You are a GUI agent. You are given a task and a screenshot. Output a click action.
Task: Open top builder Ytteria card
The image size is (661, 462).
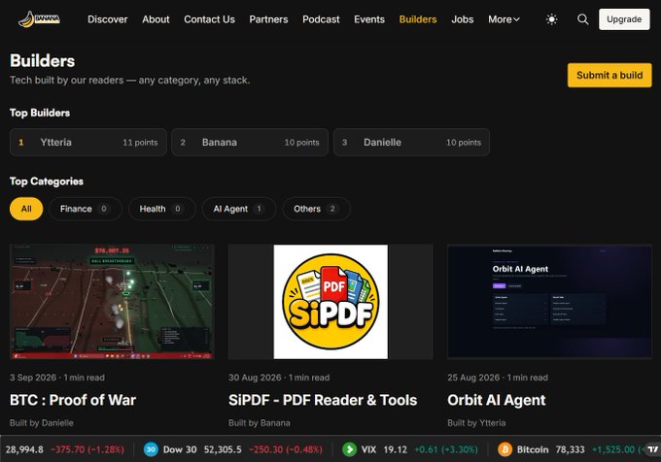coord(88,143)
